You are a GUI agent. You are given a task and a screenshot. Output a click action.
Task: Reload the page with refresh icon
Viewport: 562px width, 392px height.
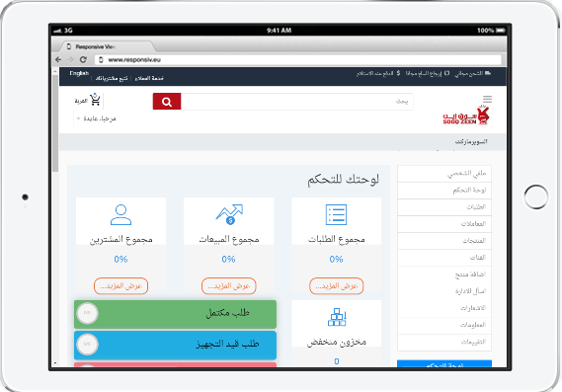pyautogui.click(x=83, y=59)
